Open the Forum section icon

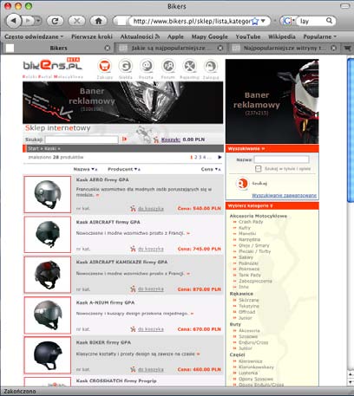[x=168, y=67]
